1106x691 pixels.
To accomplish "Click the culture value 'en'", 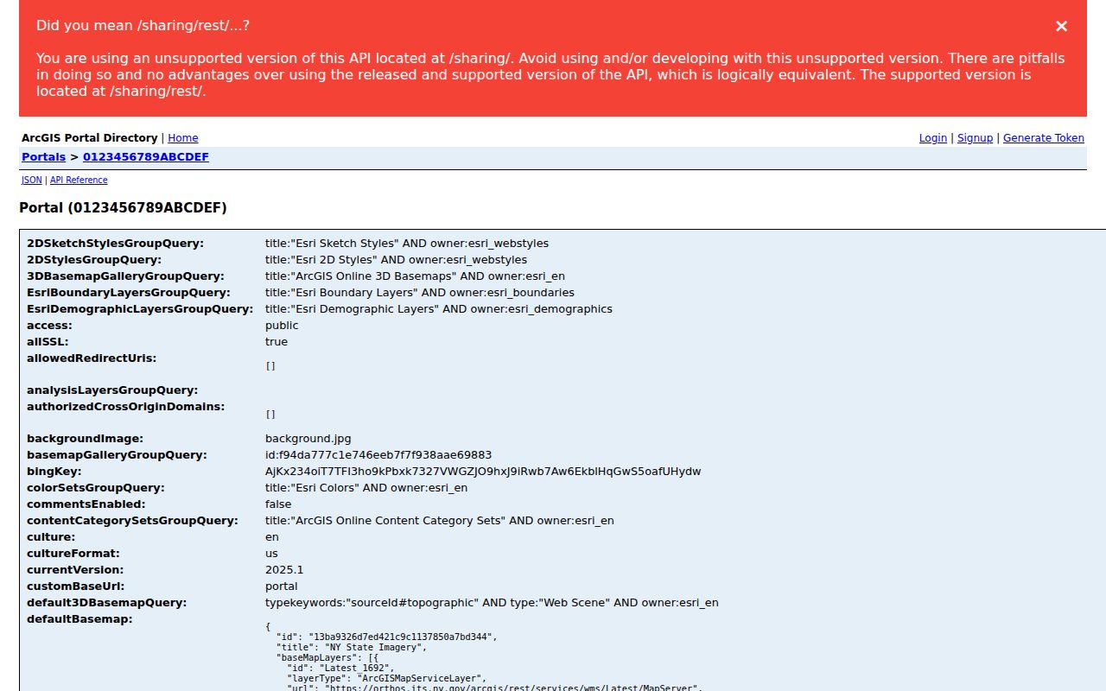I will (272, 537).
